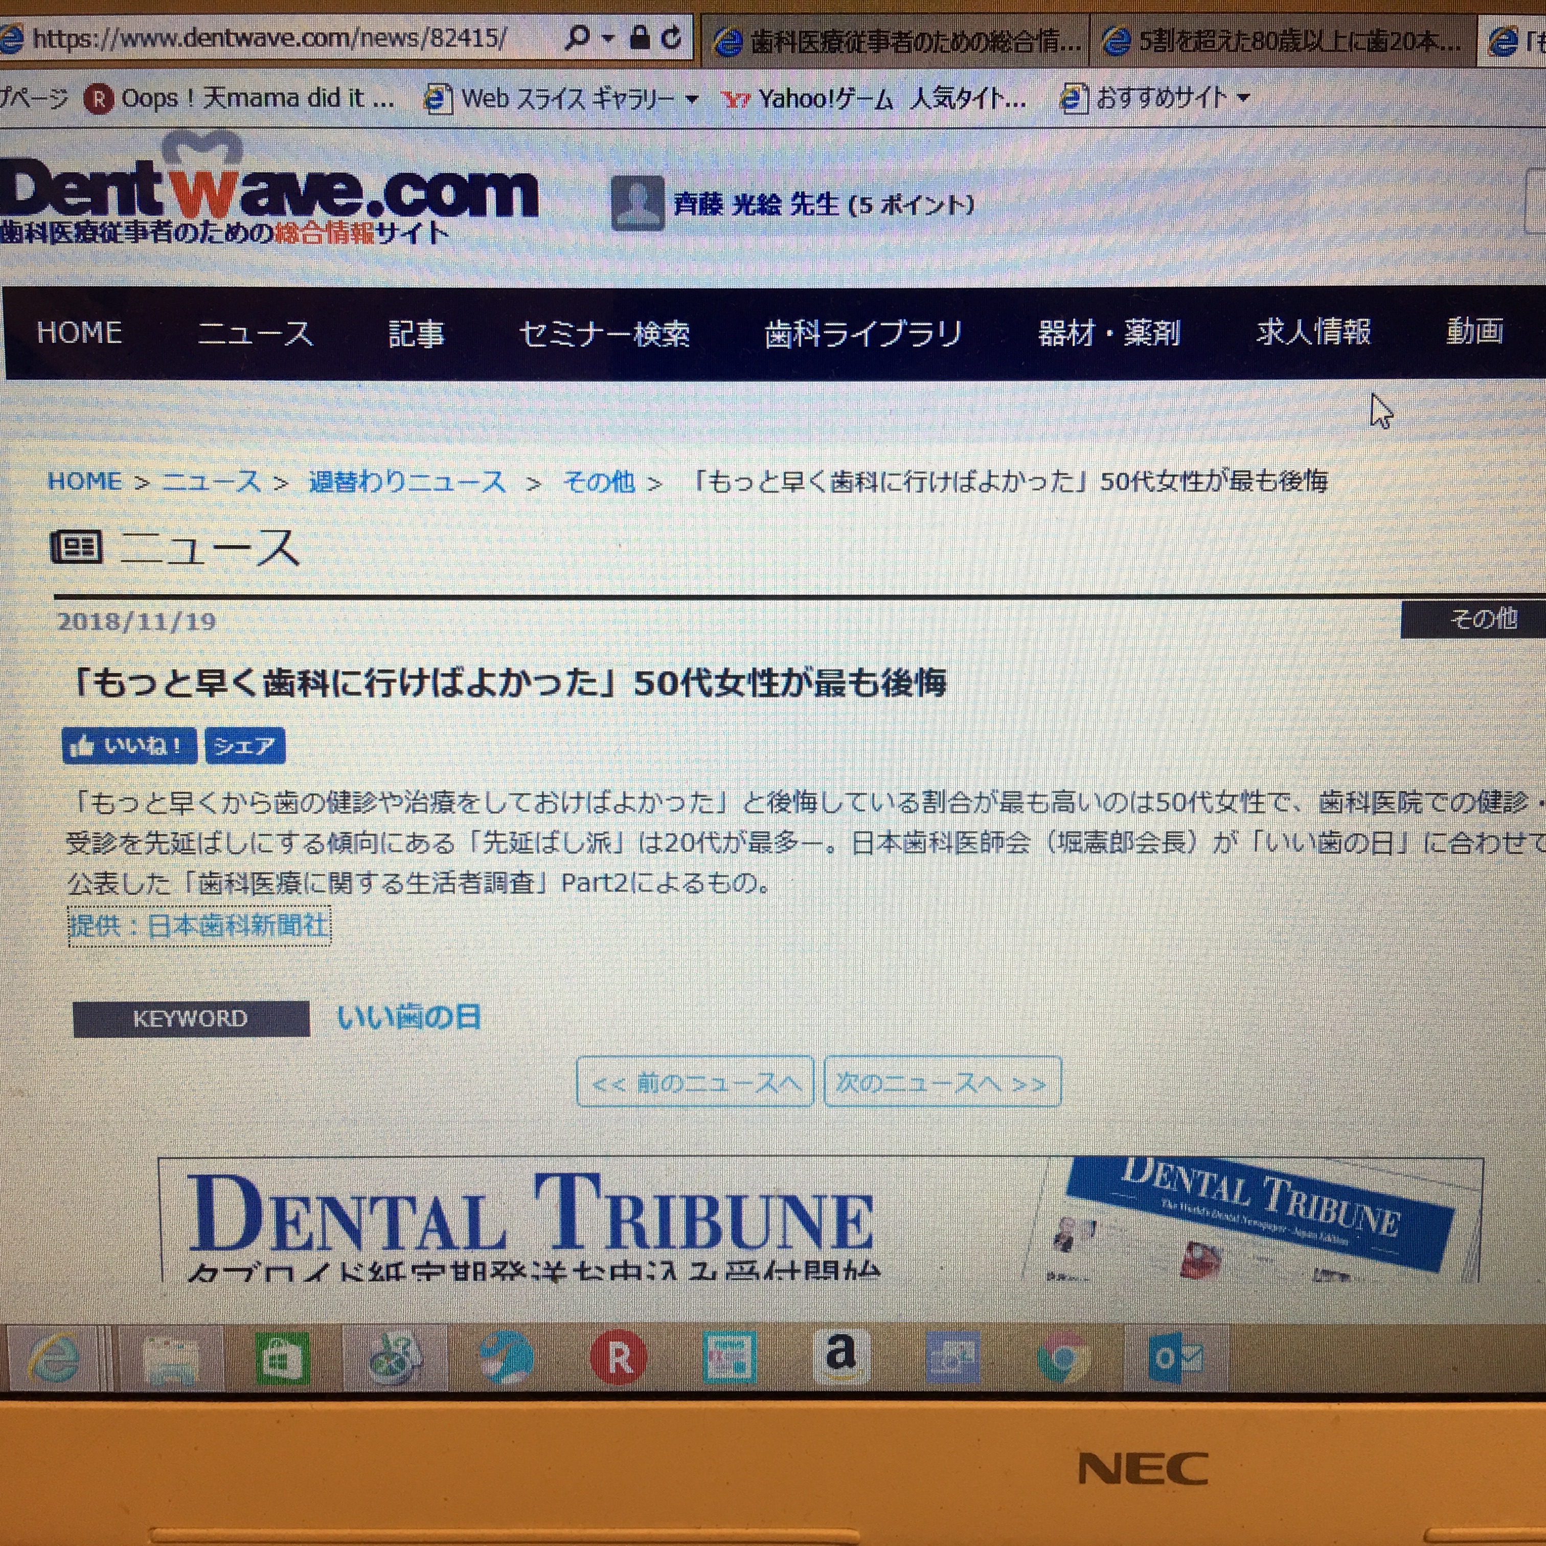
Task: Open Rakuten R icon in taskbar
Action: tap(619, 1358)
